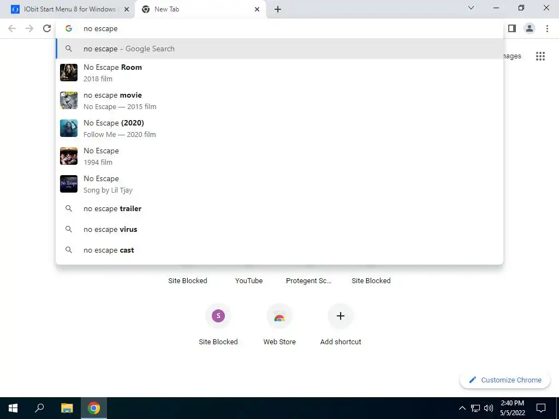Choose 'no escape trailer' suggestion

pos(279,209)
